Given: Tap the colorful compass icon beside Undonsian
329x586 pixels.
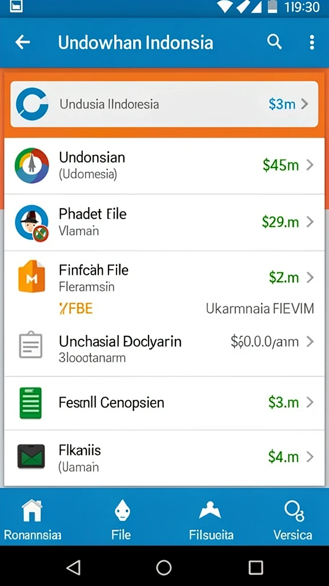Looking at the screenshot, I should coord(32,165).
